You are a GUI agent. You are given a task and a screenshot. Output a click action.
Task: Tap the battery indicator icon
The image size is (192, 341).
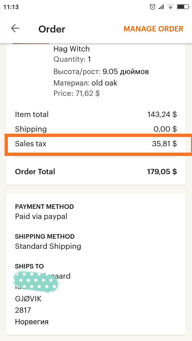pyautogui.click(x=183, y=7)
